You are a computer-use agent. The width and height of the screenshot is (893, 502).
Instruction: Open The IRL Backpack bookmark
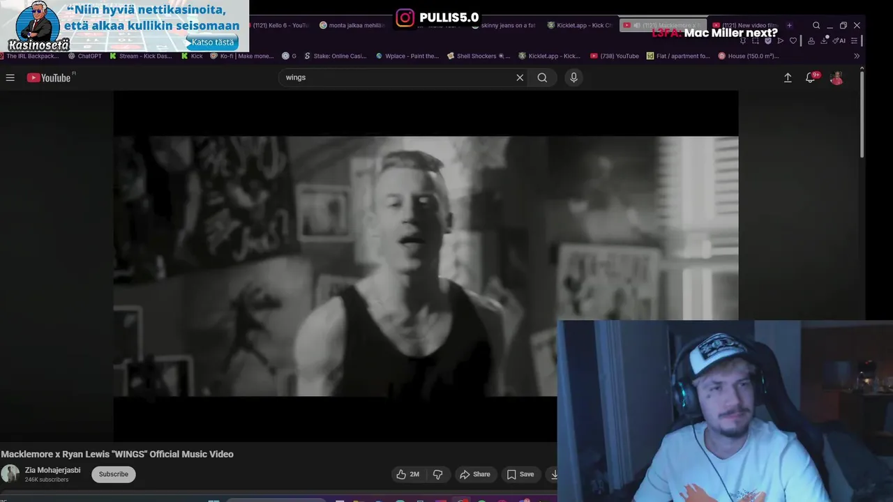point(29,56)
